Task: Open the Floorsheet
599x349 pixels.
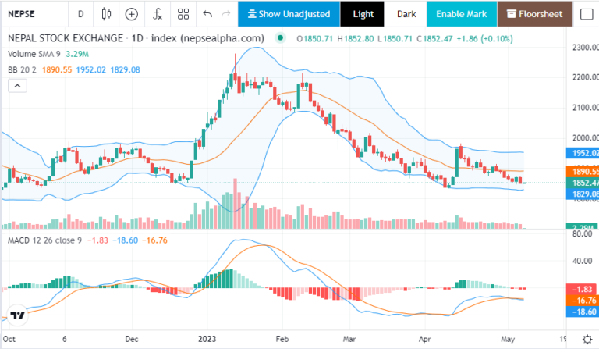Action: tap(534, 14)
